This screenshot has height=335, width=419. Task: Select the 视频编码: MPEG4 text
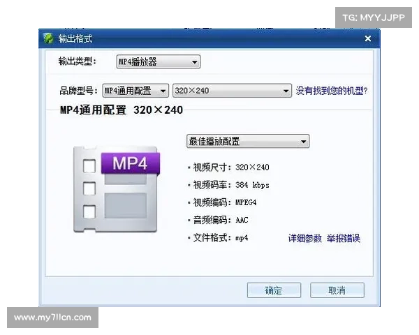point(225,202)
